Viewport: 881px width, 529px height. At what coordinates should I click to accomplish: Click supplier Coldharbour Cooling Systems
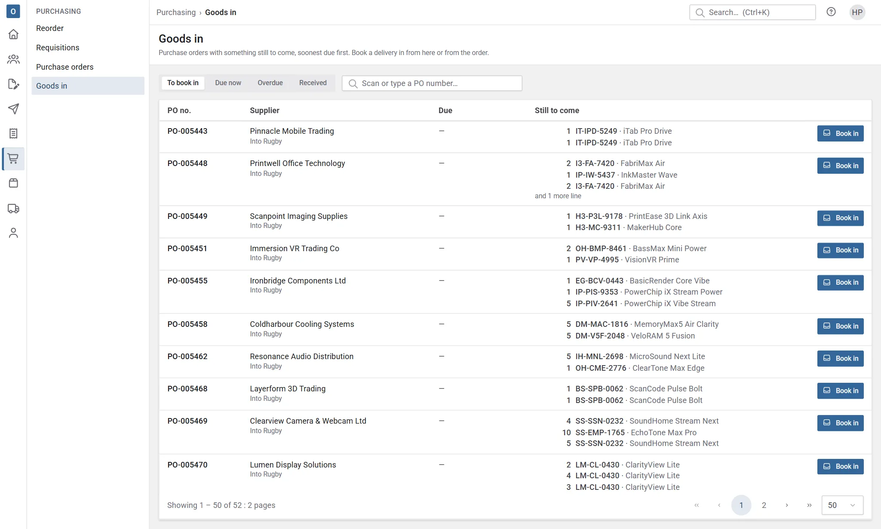point(302,324)
